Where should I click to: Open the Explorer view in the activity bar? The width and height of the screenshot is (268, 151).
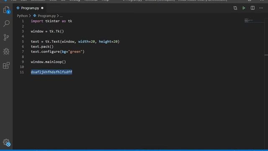click(x=6, y=10)
